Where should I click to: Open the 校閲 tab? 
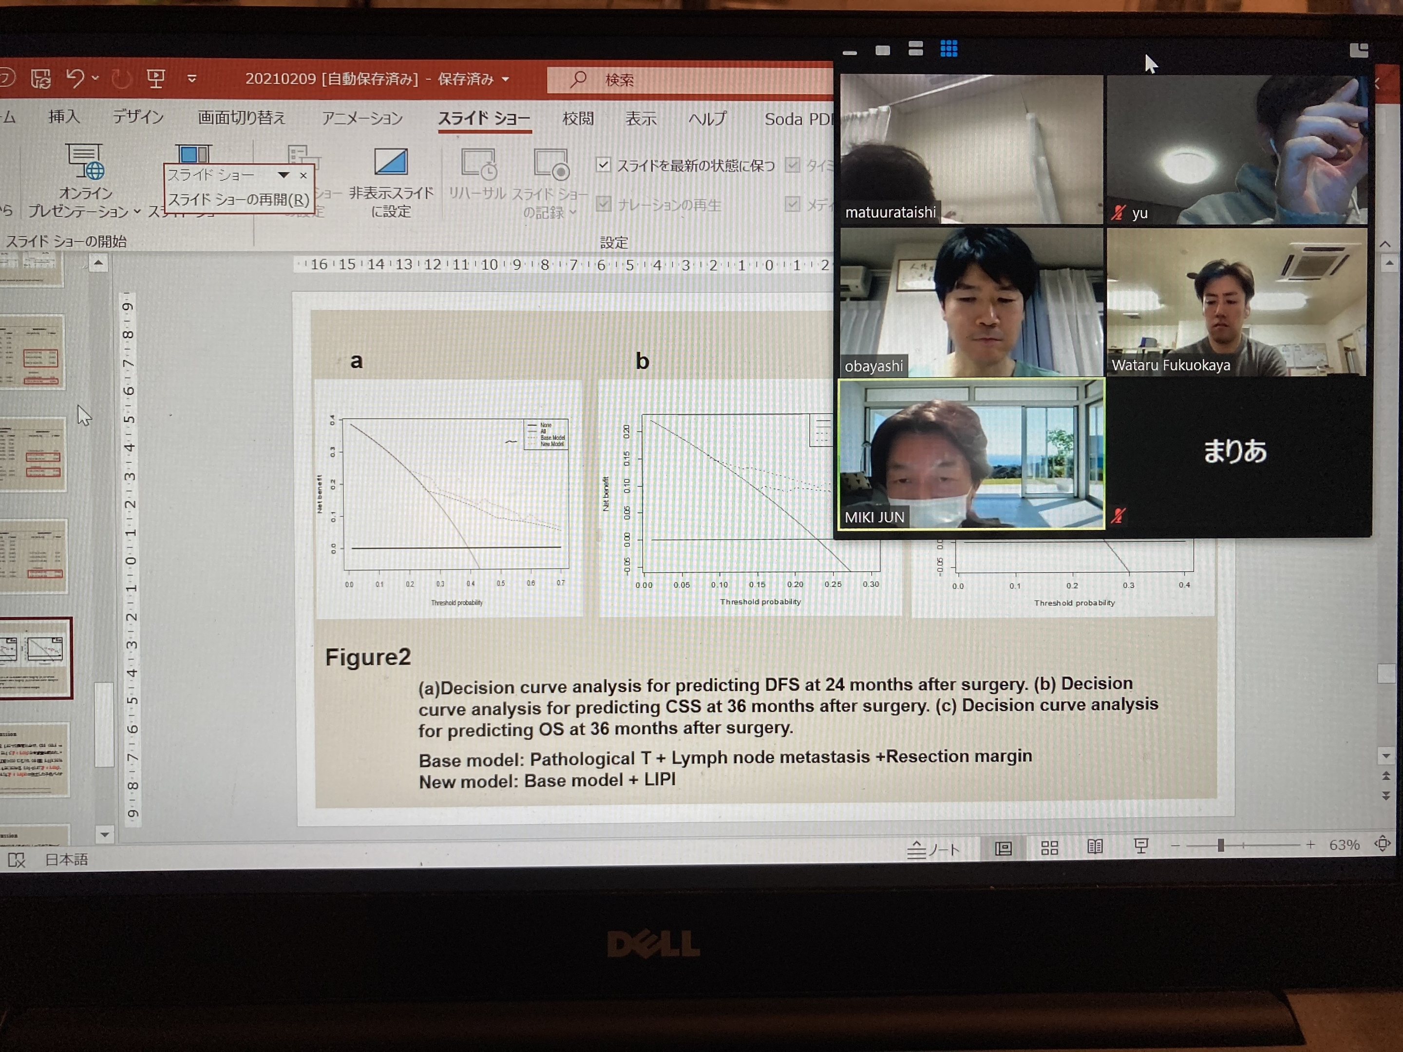point(578,118)
